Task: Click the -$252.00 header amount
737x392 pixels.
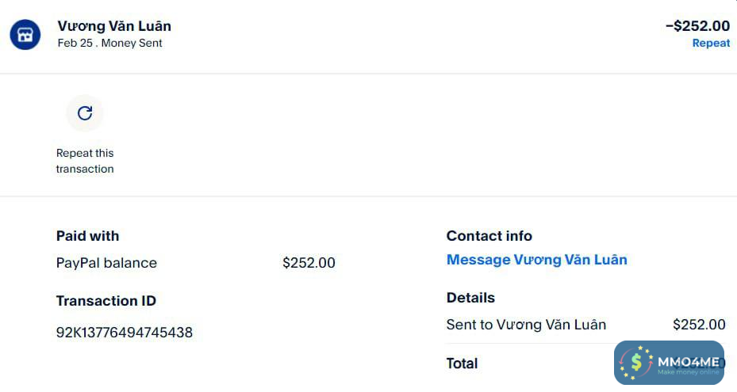Action: 697,26
